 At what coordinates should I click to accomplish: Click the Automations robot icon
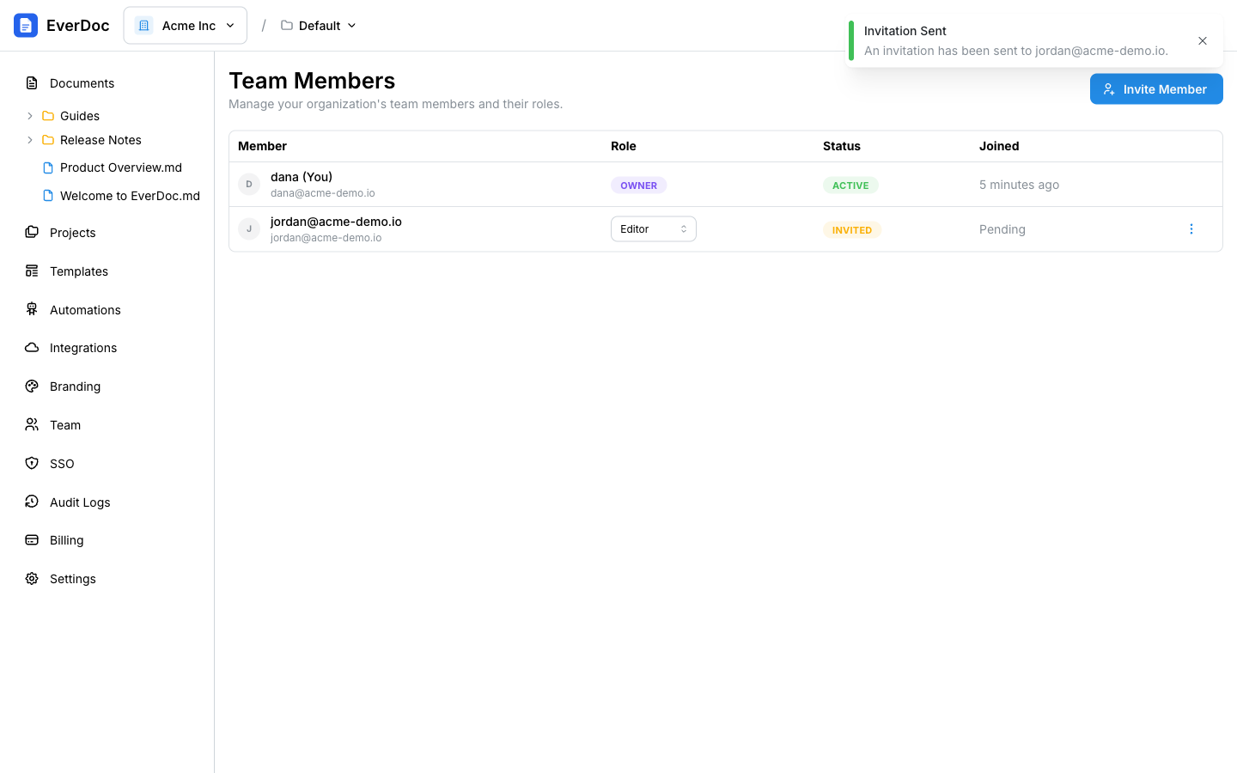point(32,309)
